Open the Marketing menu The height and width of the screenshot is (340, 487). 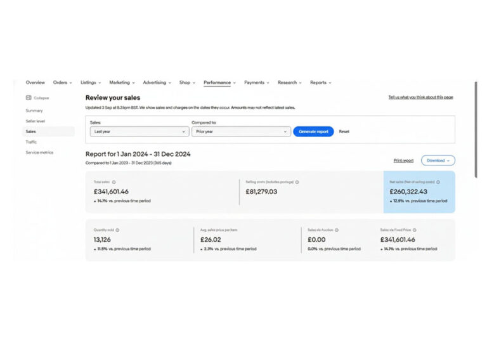click(121, 82)
